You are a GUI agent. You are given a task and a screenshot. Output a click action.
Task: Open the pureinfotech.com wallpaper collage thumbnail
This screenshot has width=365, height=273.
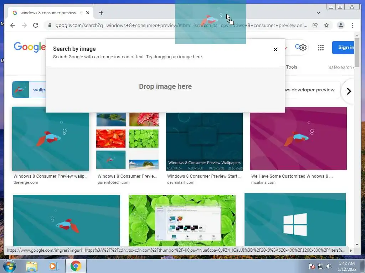(127, 141)
